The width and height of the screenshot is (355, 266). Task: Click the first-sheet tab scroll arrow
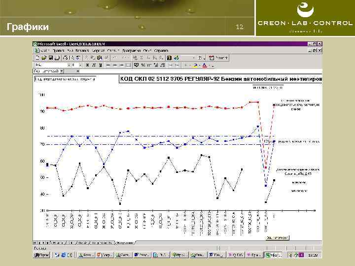[35, 243]
